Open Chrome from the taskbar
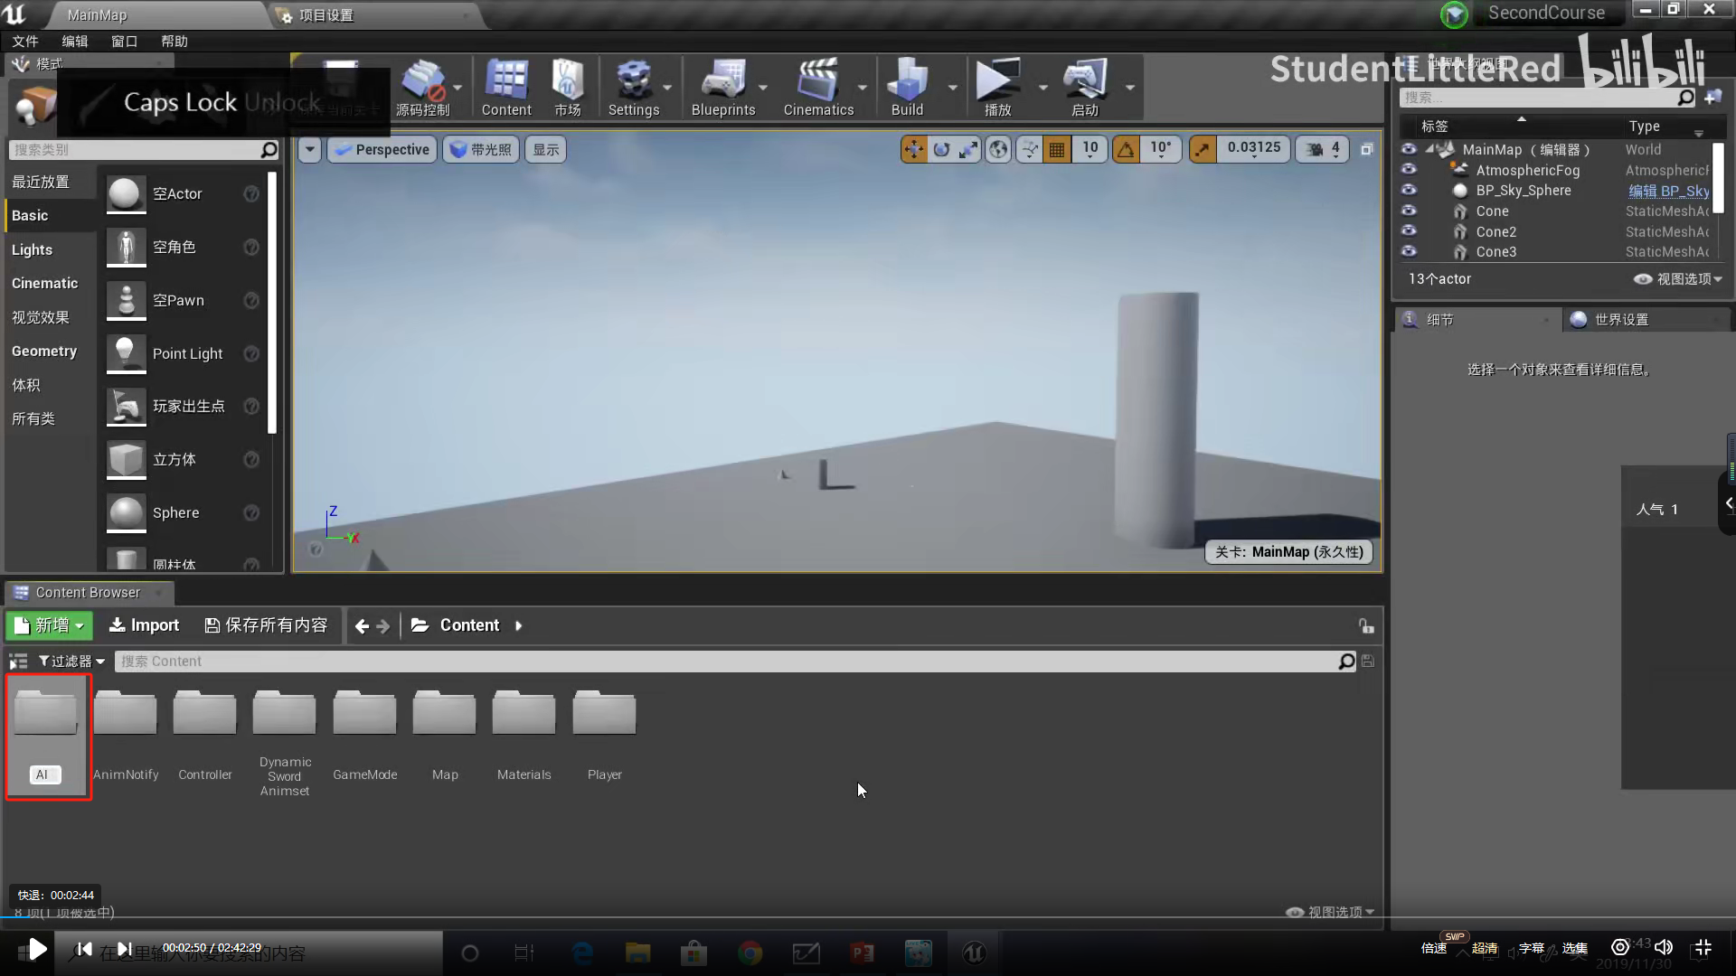1736x976 pixels. click(x=750, y=953)
